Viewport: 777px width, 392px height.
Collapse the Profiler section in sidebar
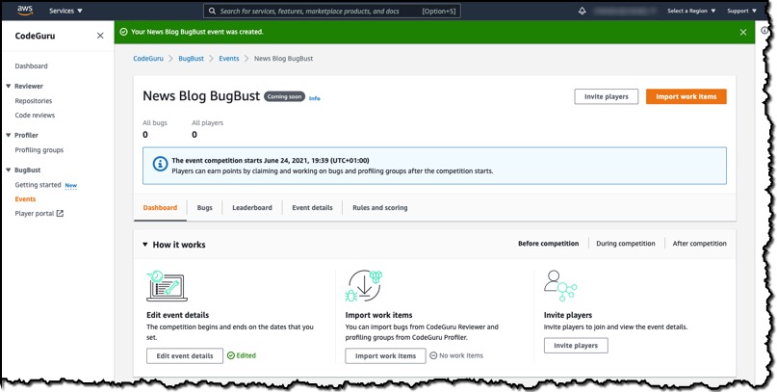(9, 135)
